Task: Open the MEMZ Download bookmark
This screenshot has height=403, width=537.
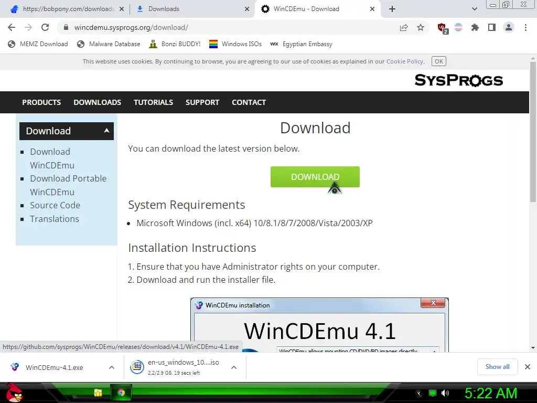Action: coord(38,44)
